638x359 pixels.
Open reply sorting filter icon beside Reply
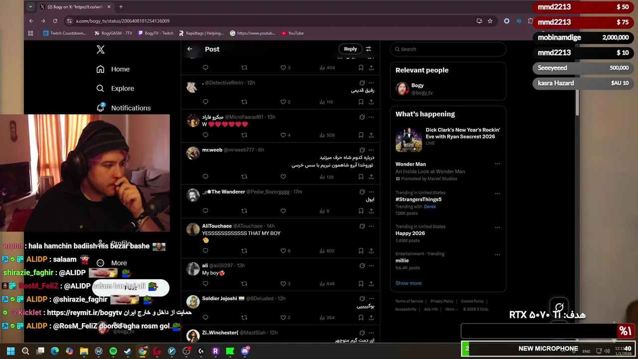click(368, 49)
